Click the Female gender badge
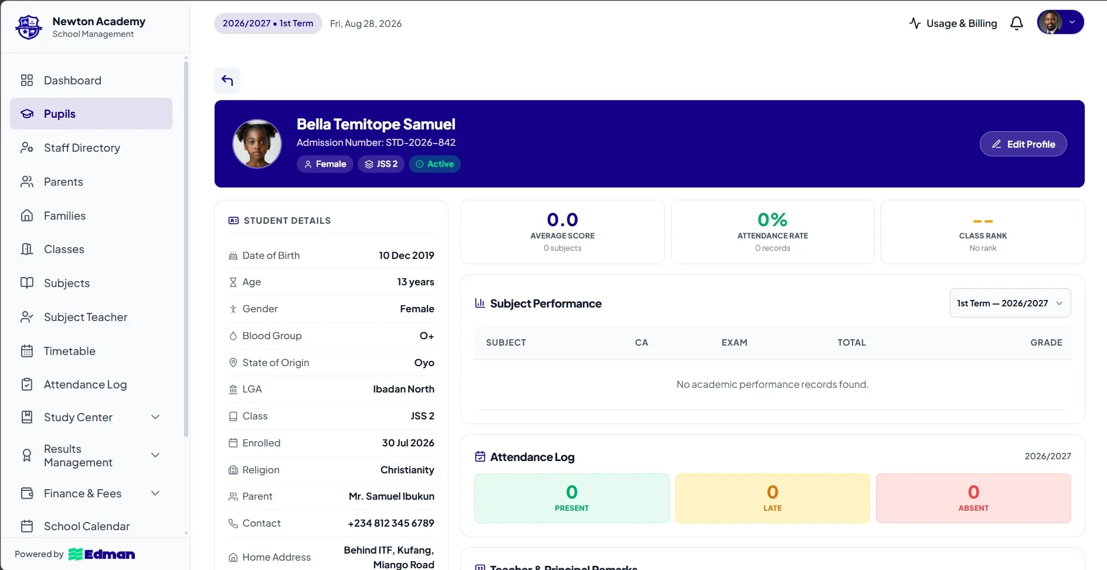This screenshot has width=1107, height=570. (x=325, y=164)
